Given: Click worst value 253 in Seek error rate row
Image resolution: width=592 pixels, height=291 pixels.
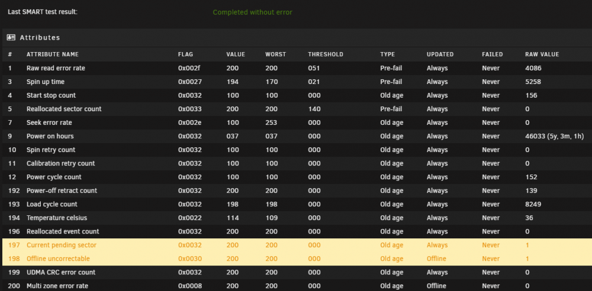Looking at the screenshot, I should click(x=271, y=122).
